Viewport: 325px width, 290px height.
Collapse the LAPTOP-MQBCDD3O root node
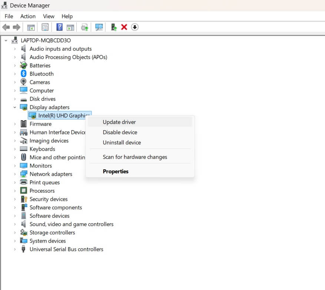pyautogui.click(x=6, y=40)
